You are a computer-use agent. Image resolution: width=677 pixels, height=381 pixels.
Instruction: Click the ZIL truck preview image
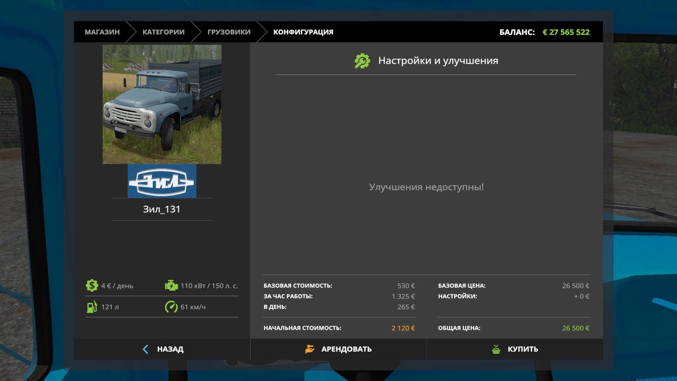pos(162,104)
